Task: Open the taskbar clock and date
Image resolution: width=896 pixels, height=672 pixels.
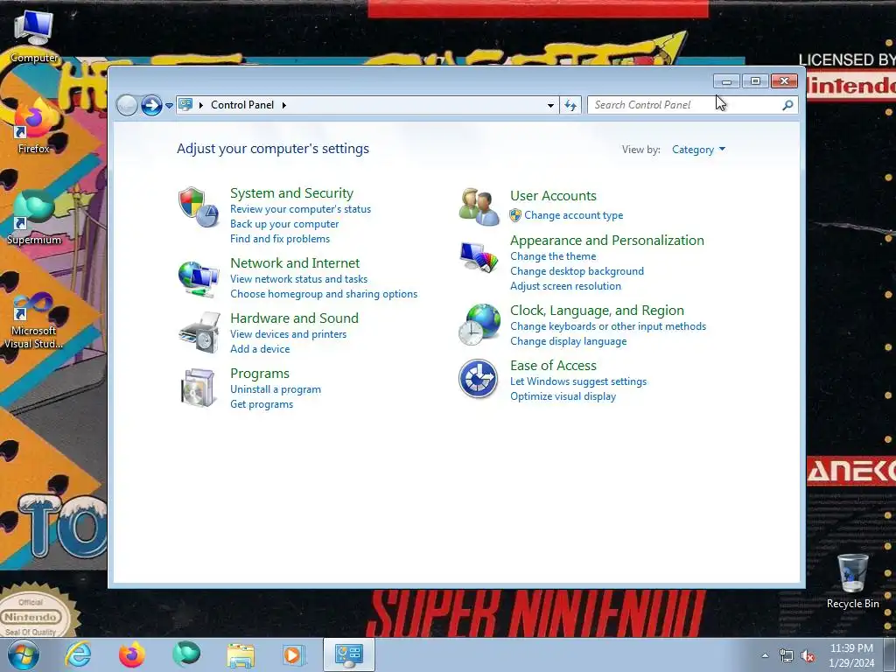Action: click(x=851, y=655)
